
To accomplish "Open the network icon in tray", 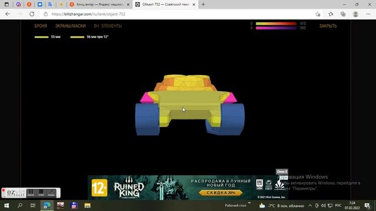I will 330,206.
